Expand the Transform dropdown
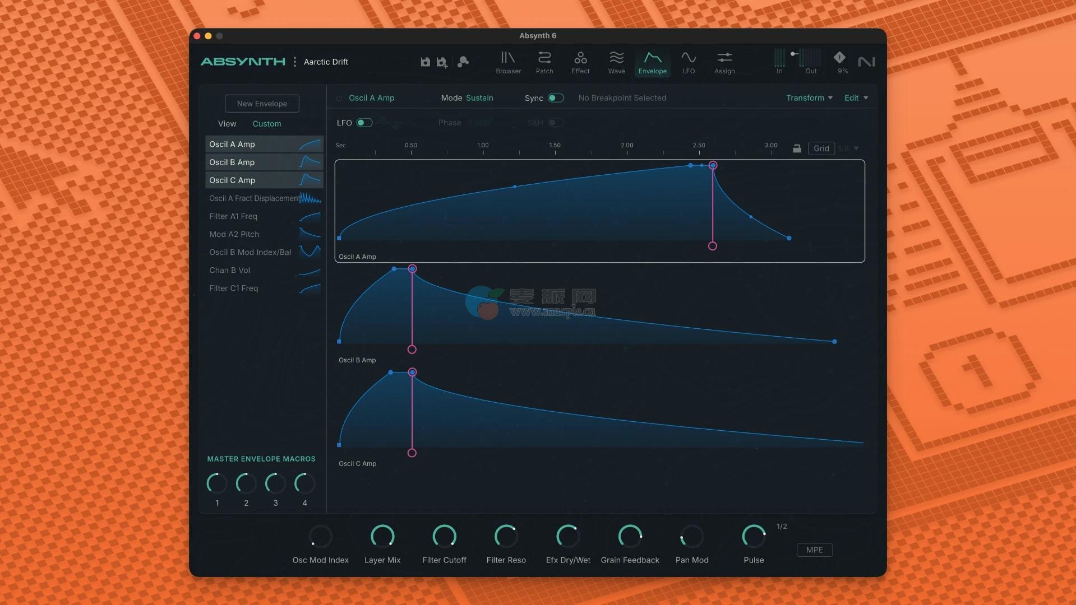Screen dimensions: 1076x605 [809, 98]
